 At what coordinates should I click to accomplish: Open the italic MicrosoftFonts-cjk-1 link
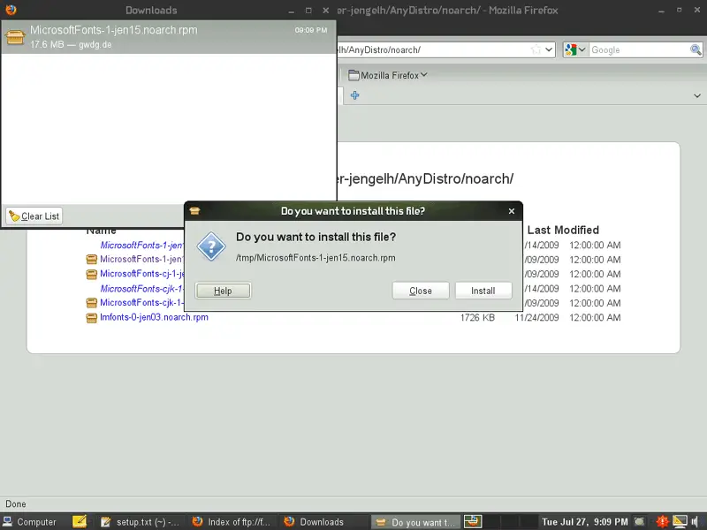pyautogui.click(x=141, y=289)
